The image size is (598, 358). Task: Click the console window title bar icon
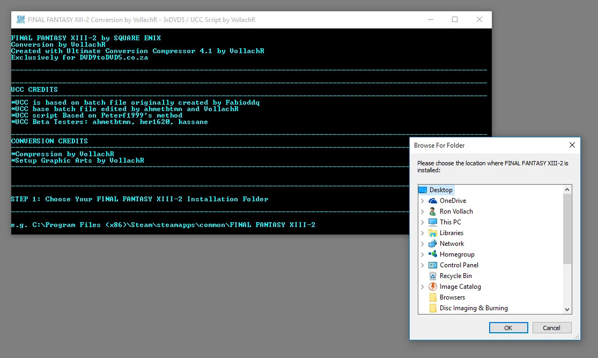20,19
